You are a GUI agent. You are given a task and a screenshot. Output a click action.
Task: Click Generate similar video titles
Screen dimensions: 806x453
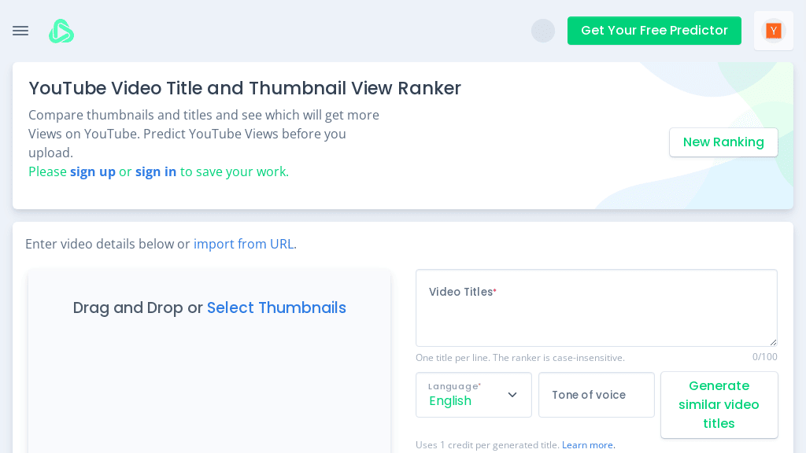pyautogui.click(x=719, y=404)
